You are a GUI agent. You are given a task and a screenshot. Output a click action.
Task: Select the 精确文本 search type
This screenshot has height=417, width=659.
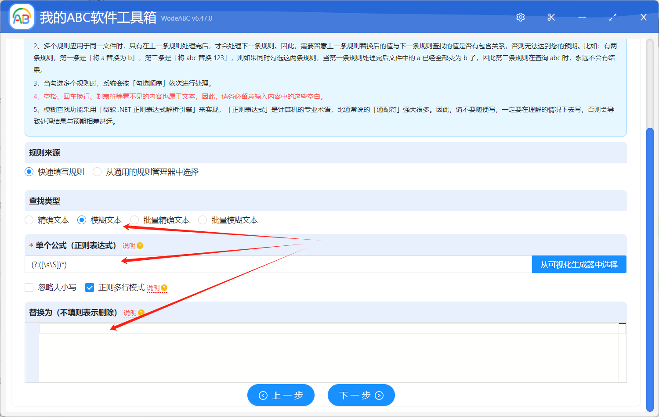(29, 220)
